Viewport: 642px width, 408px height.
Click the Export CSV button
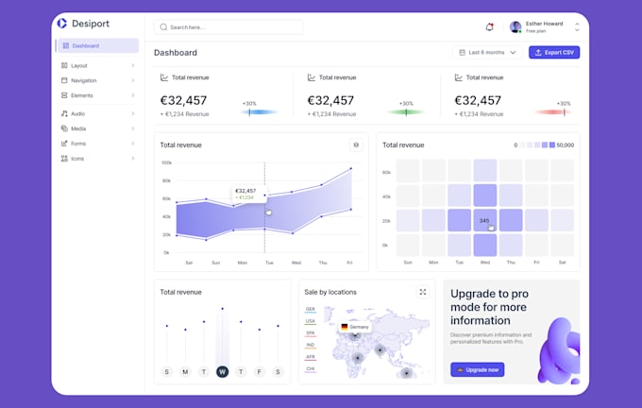coord(554,53)
